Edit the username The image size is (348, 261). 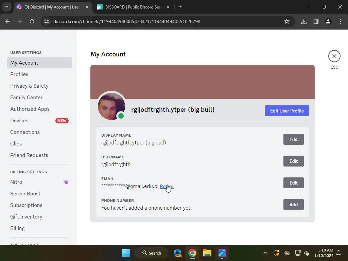tap(293, 161)
